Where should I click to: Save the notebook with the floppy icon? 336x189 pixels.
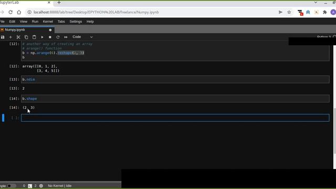point(3,37)
